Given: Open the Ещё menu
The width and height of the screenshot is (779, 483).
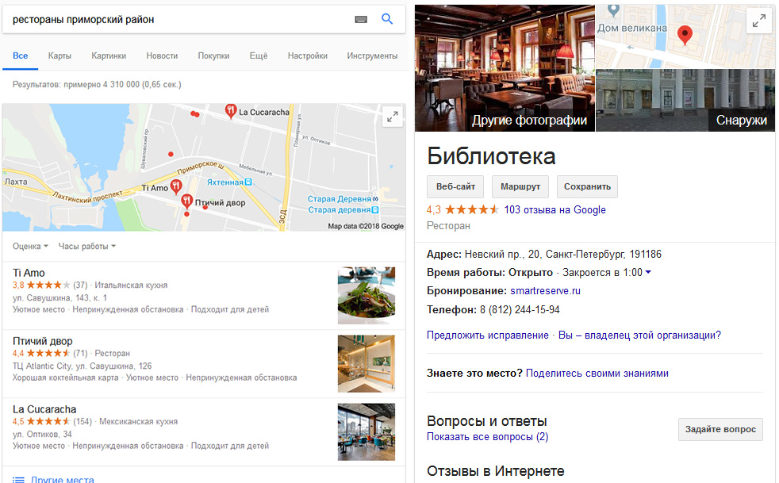Looking at the screenshot, I should [x=259, y=56].
